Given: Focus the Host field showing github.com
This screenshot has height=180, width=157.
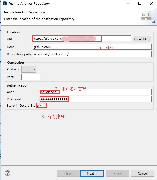Looking at the screenshot, I should (x=92, y=47).
